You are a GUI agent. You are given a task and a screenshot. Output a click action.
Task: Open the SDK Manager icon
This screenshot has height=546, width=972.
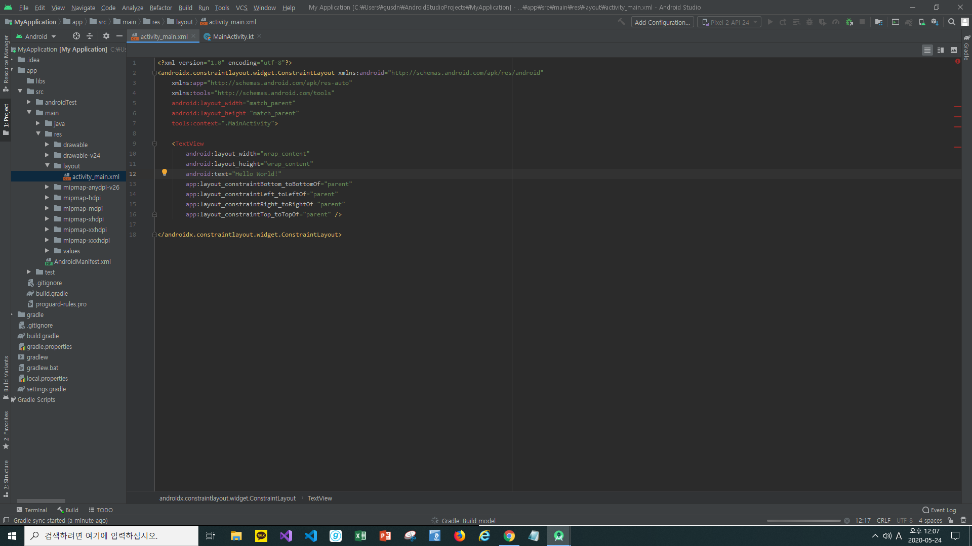coord(935,22)
